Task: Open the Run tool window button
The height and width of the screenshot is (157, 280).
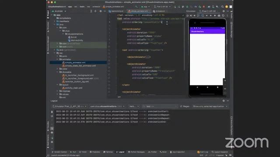Action: (x=73, y=152)
